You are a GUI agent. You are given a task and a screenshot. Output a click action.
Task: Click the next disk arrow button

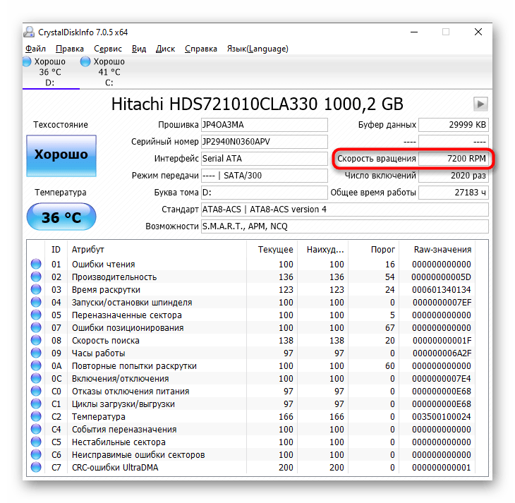click(480, 104)
